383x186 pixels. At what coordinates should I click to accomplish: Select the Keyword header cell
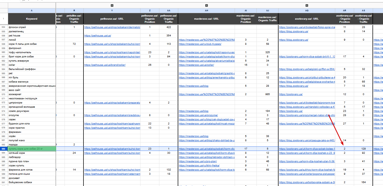point(32,19)
